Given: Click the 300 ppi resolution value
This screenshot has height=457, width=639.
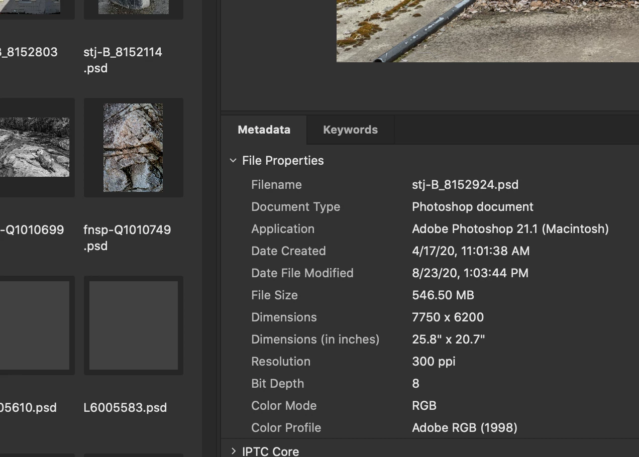Looking at the screenshot, I should coord(434,362).
